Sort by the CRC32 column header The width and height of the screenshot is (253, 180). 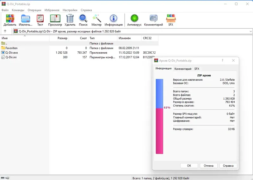pyautogui.click(x=150, y=38)
